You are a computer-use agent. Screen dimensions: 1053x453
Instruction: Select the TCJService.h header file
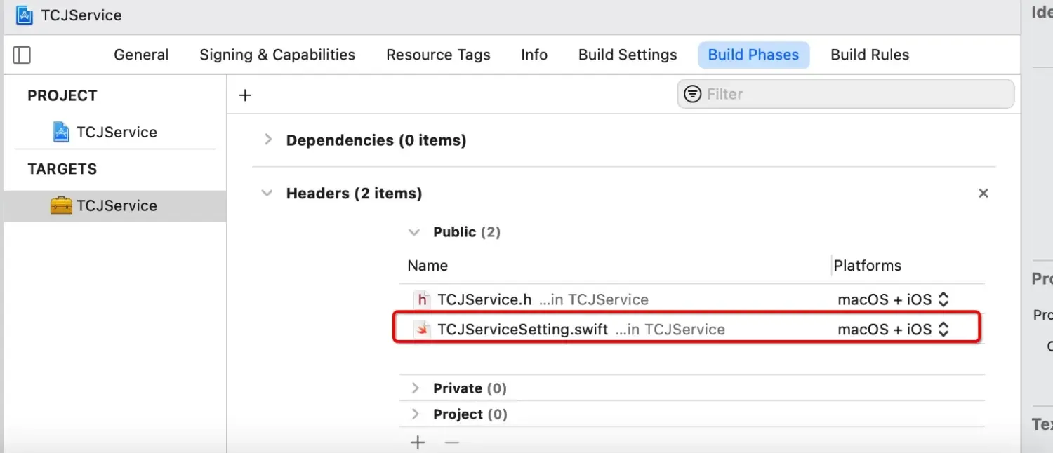click(484, 299)
